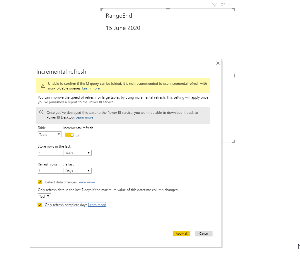Click the Store rows number field
300x267 pixels.
click(x=51, y=153)
